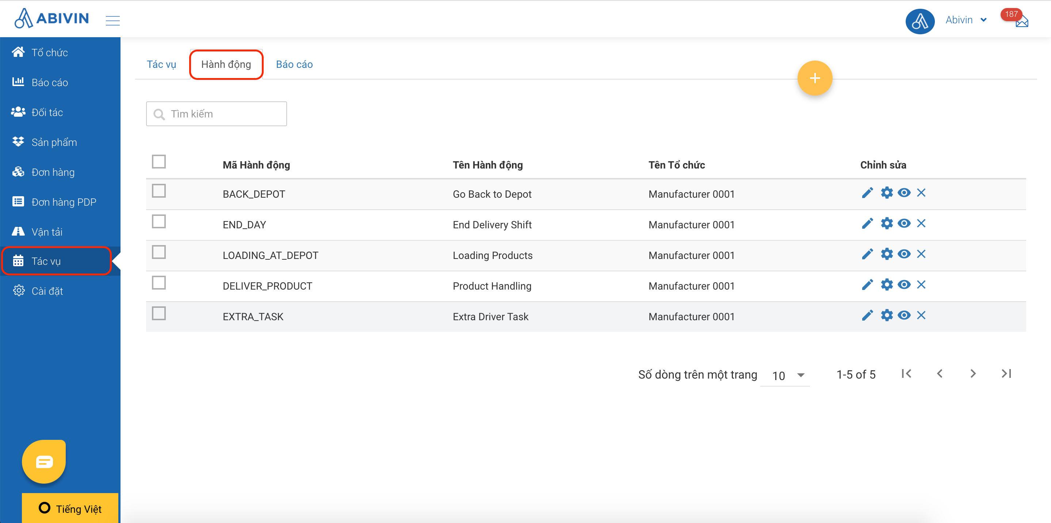Click the Abivin round avatar
The width and height of the screenshot is (1051, 523).
[920, 21]
